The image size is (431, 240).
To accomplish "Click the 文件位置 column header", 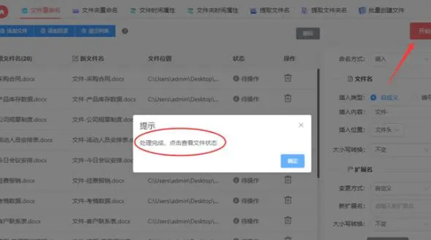I will tap(159, 59).
